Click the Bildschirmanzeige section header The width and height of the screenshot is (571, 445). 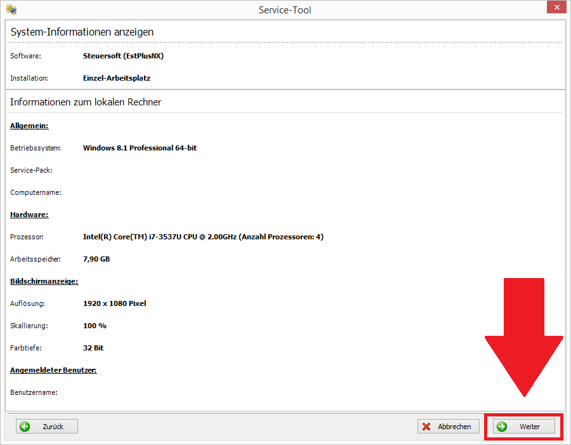click(x=44, y=281)
